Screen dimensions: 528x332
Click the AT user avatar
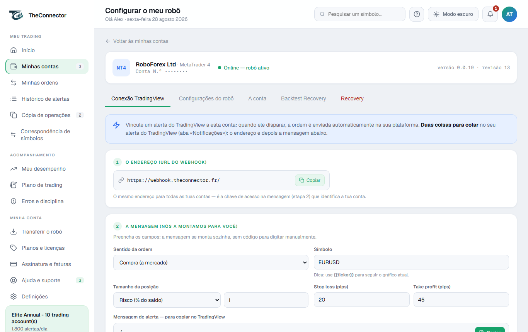(509, 14)
